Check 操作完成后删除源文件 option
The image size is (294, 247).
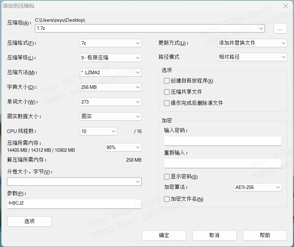[167, 103]
